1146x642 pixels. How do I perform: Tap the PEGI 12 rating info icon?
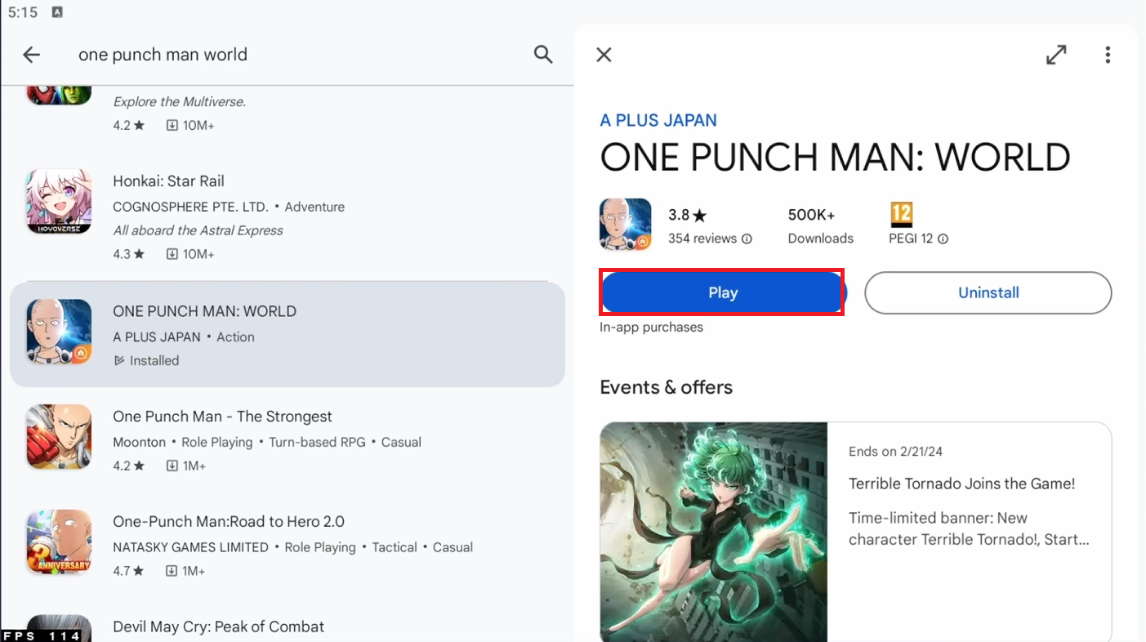[x=943, y=239]
